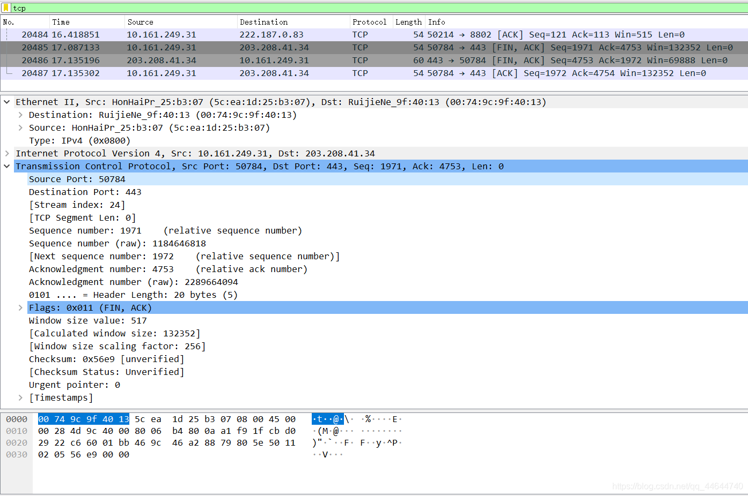Image resolution: width=748 pixels, height=496 pixels.
Task: Click the 'tcp' display filter field
Action: point(378,8)
